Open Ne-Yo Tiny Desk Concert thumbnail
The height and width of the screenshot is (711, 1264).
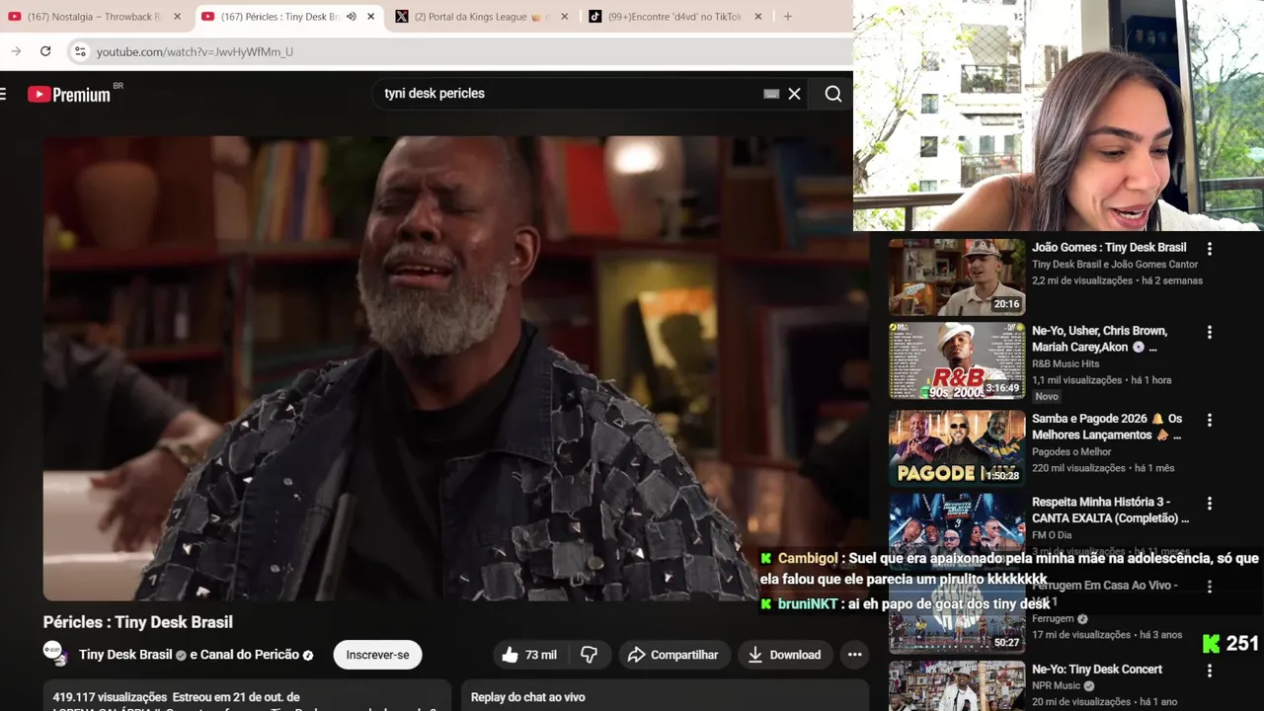coord(957,686)
